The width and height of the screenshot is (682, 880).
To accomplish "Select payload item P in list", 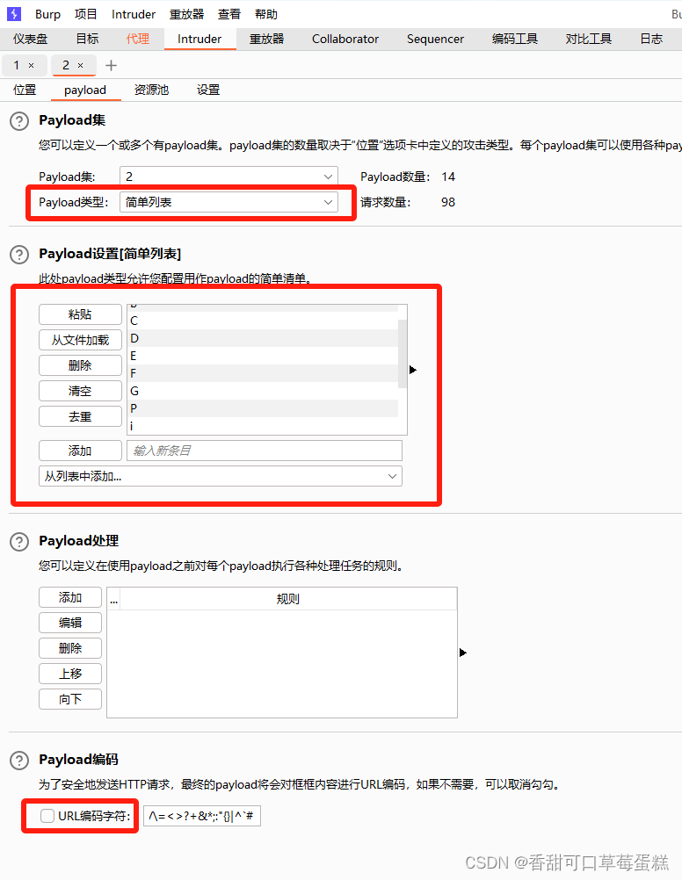I will tap(263, 408).
